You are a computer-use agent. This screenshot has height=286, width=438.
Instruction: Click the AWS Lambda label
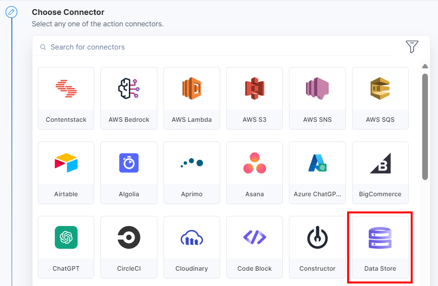[x=192, y=120]
